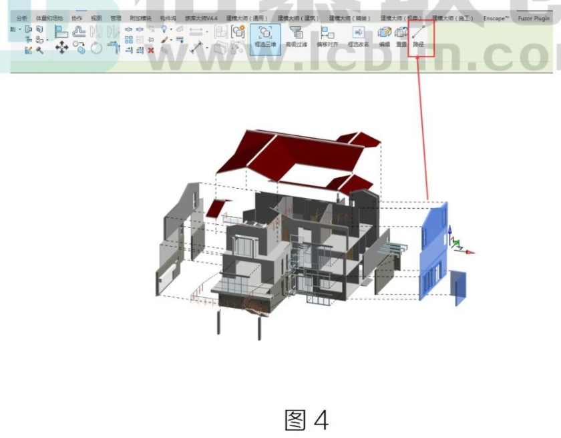The height and width of the screenshot is (438, 561).
Task: Select the Align tool
Action: coord(61,32)
